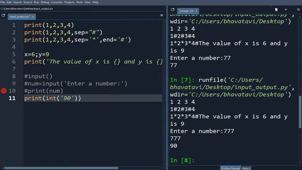Open the editor pane hamburger options menu
This screenshot has width=302, height=170.
coord(161,15)
